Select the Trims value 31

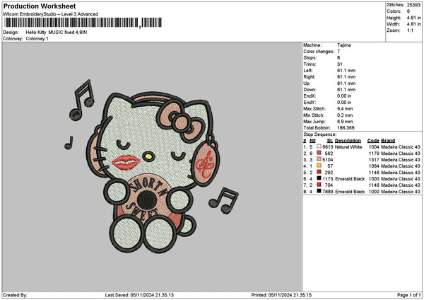(340, 64)
